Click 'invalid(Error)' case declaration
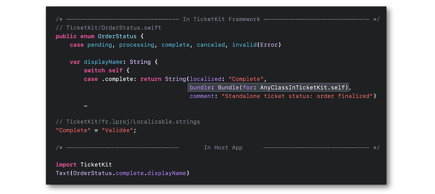 257,45
